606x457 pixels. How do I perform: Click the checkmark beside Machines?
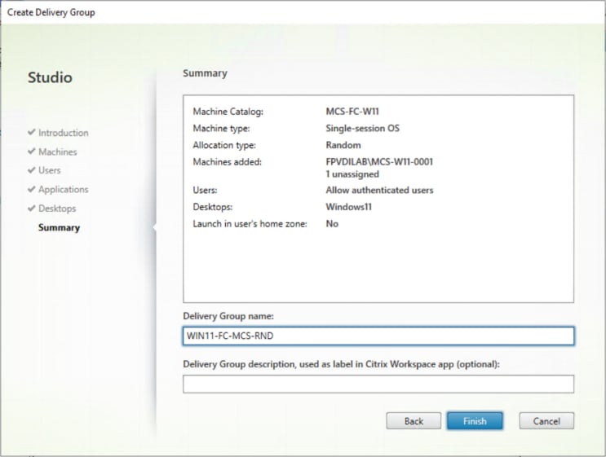[32, 151]
